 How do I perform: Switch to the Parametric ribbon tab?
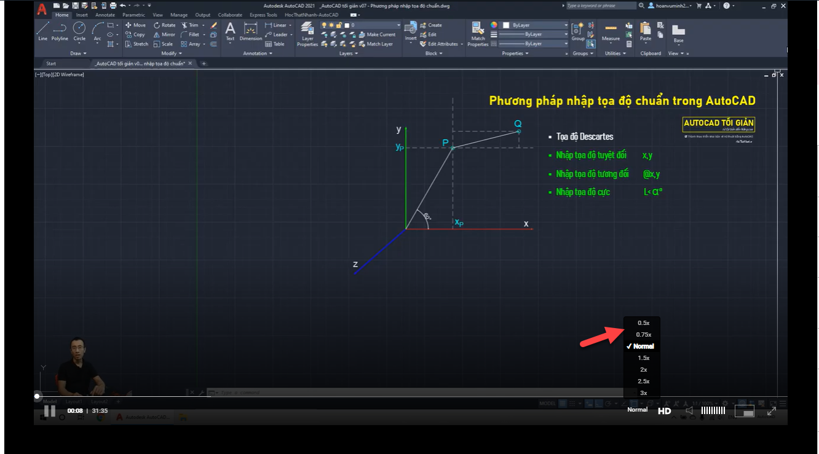tap(133, 15)
